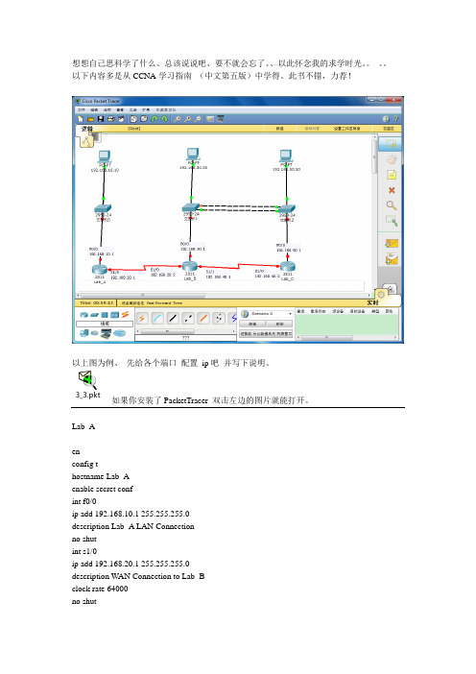Click the Save floppy disk icon
Image resolution: width=476 pixels, height=674 pixels.
point(101,119)
